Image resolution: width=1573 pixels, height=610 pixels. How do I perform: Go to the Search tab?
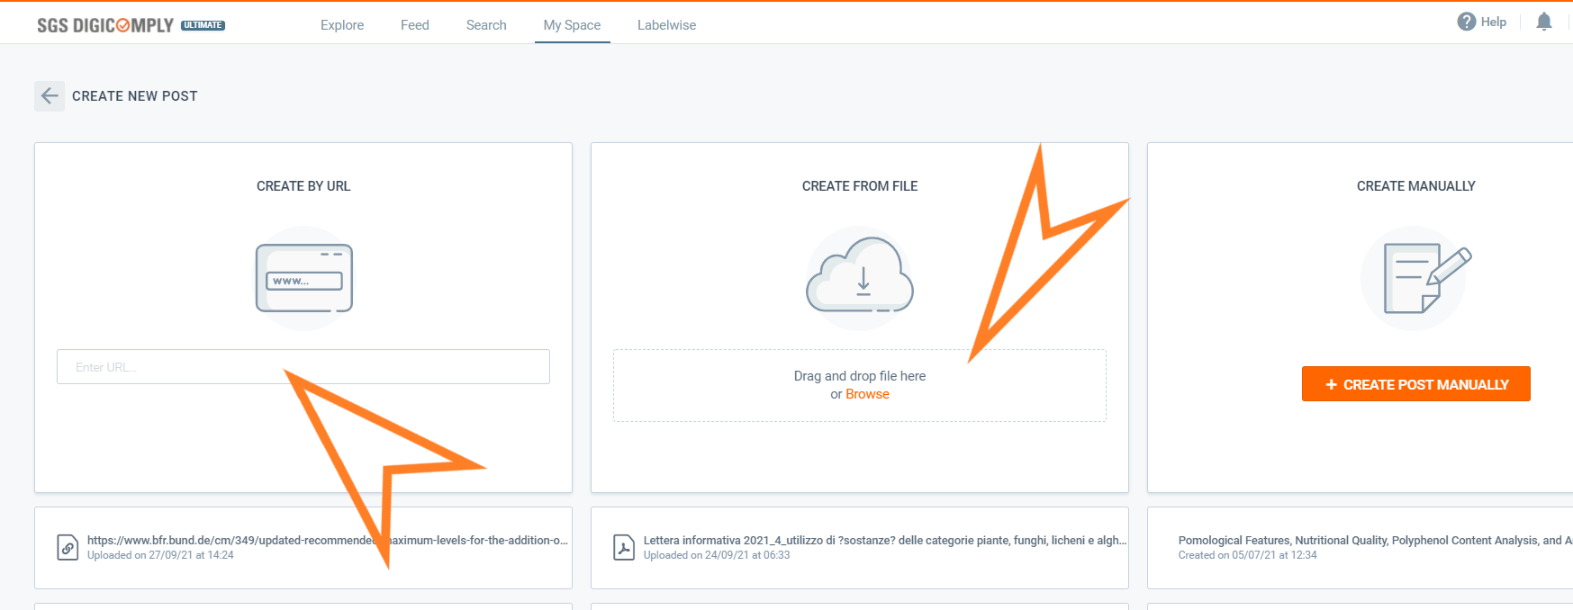click(x=486, y=25)
